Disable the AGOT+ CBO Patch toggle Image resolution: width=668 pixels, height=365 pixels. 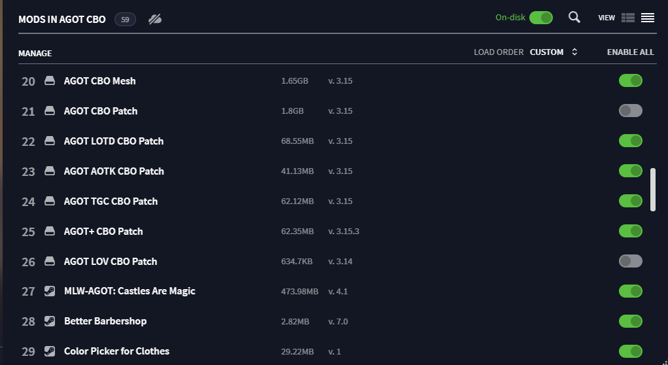(631, 231)
